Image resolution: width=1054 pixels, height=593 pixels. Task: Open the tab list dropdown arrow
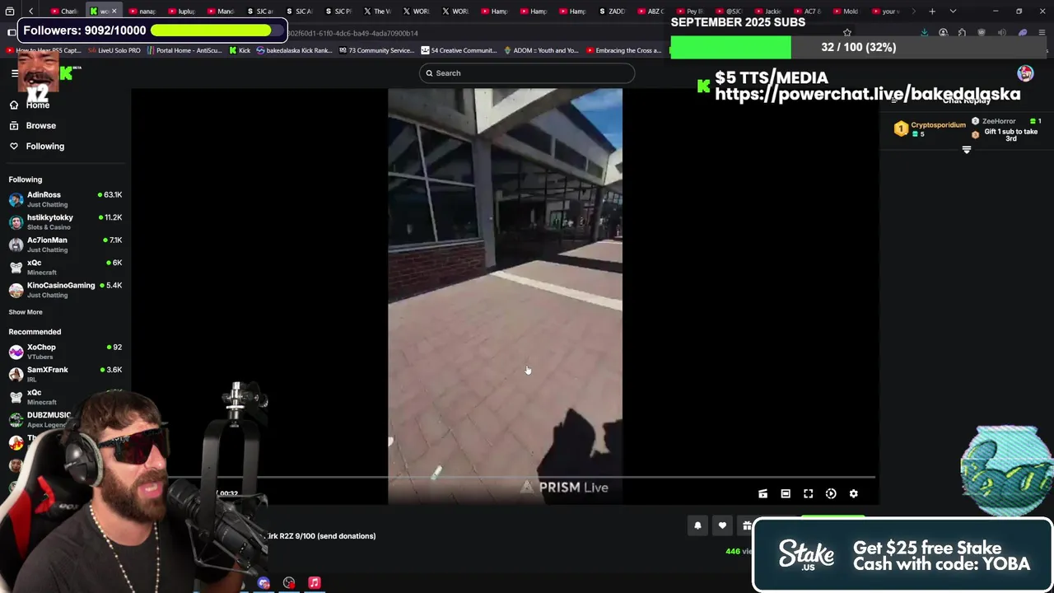tap(953, 12)
